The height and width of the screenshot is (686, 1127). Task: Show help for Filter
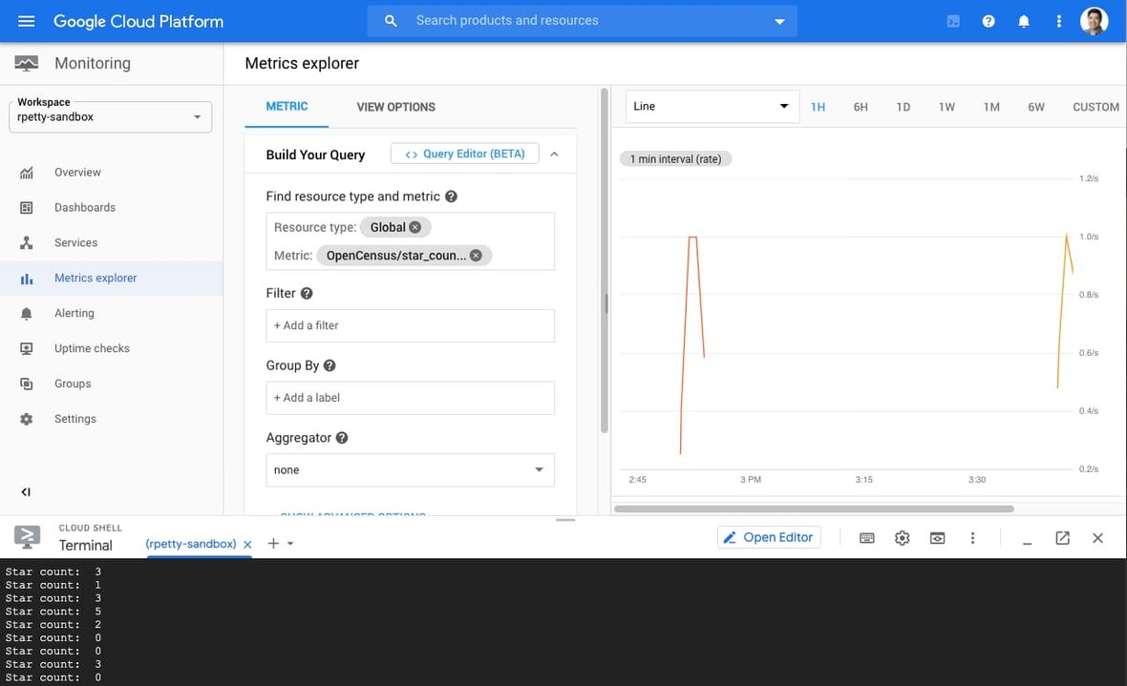307,293
